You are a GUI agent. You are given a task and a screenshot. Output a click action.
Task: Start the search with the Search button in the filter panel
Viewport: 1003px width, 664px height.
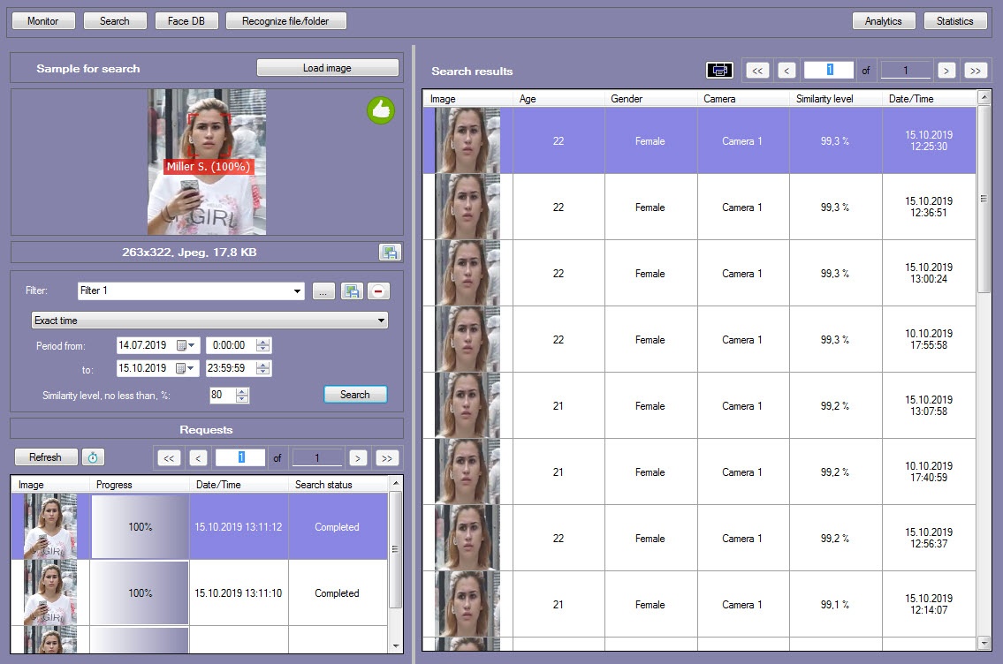(355, 395)
